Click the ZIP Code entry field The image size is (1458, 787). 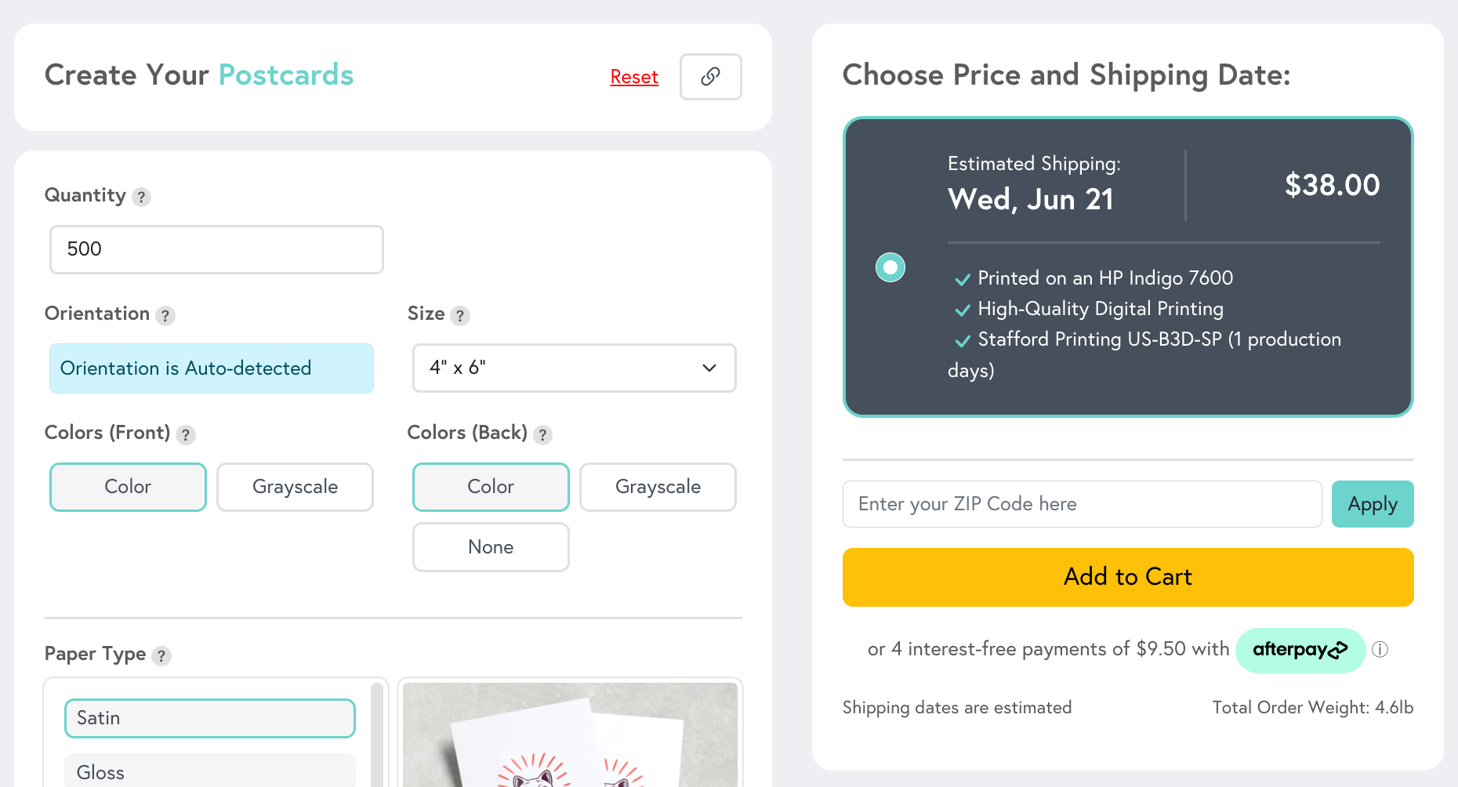tap(1082, 504)
